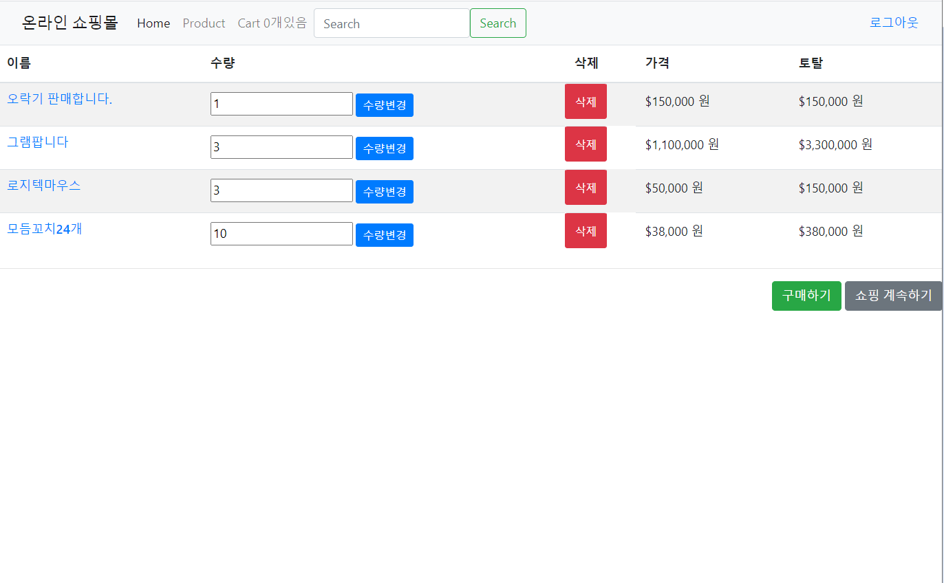Click 수량변경 for 그램팝니다
944x583 pixels.
click(x=385, y=148)
